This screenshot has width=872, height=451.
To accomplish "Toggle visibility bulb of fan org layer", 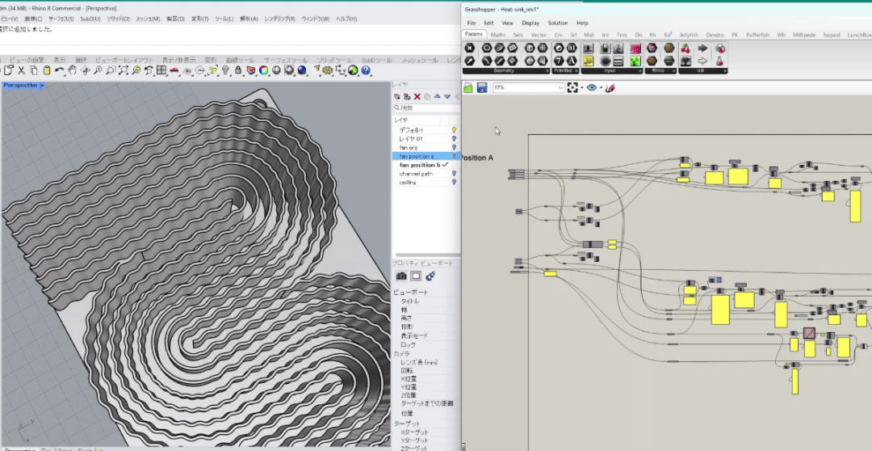I will coord(454,147).
